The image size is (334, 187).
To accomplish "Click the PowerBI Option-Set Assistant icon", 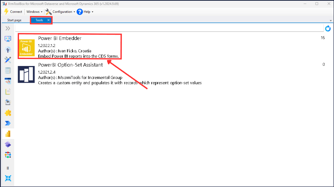I will pyautogui.click(x=26, y=74).
